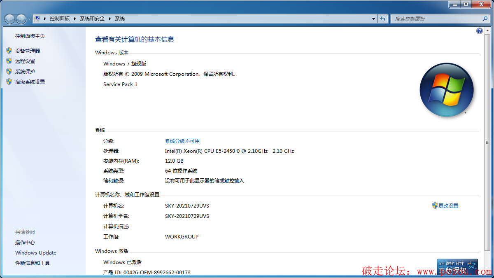Viewport: 494px width, 278px height.
Task: Click the 12.0 GB RAM value
Action: pyautogui.click(x=174, y=161)
